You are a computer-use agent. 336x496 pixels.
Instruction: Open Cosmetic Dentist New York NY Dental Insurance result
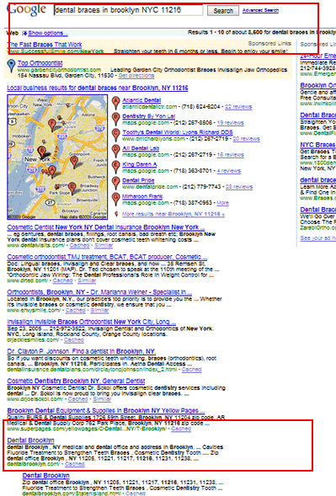[x=105, y=227]
